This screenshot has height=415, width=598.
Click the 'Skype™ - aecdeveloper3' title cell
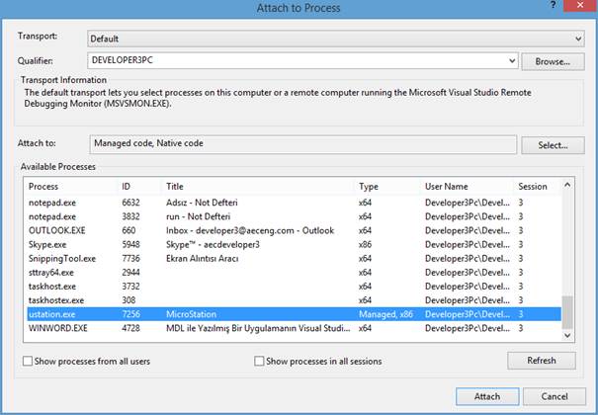[213, 244]
